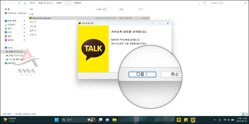Click the 검색 taskbar search box
249x124 pixels.
click(79, 120)
